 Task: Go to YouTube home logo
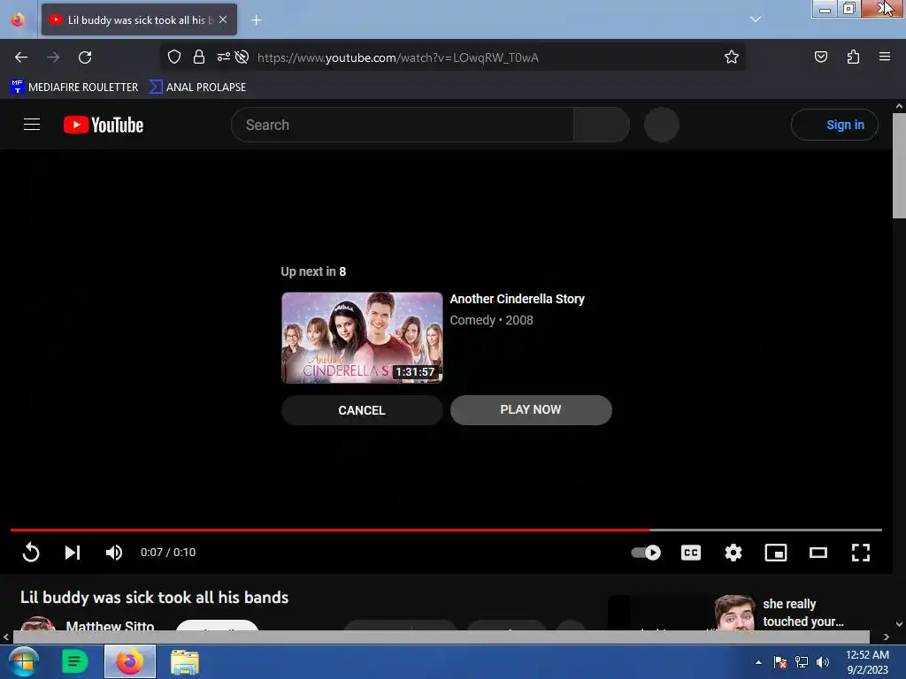coord(104,125)
